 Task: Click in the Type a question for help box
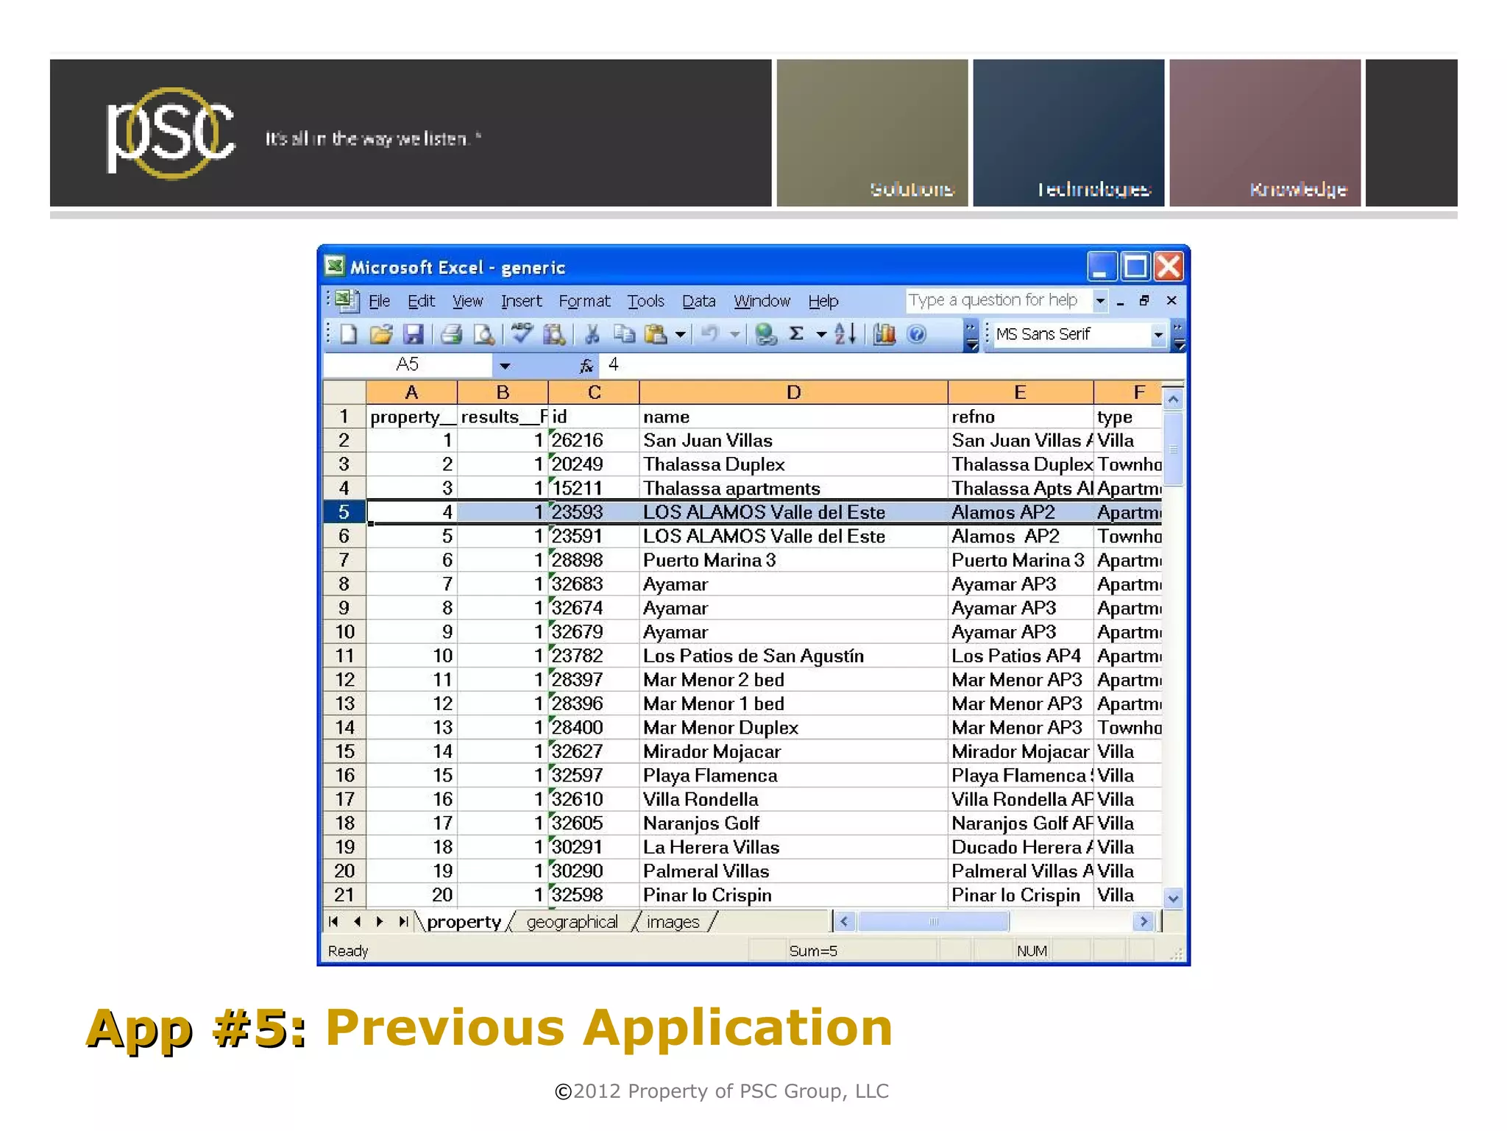999,300
